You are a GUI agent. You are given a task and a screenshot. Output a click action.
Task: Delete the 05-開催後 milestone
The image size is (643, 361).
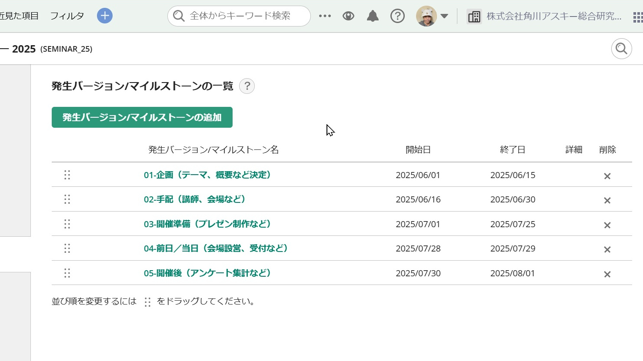click(x=607, y=274)
